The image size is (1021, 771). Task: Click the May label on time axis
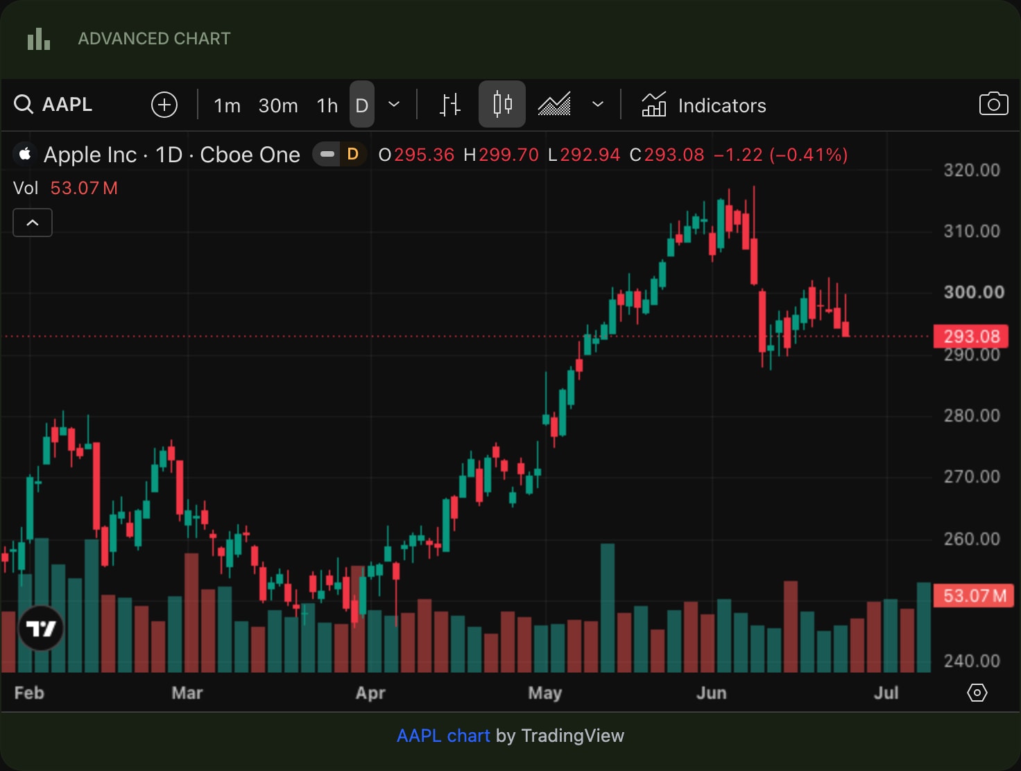545,693
